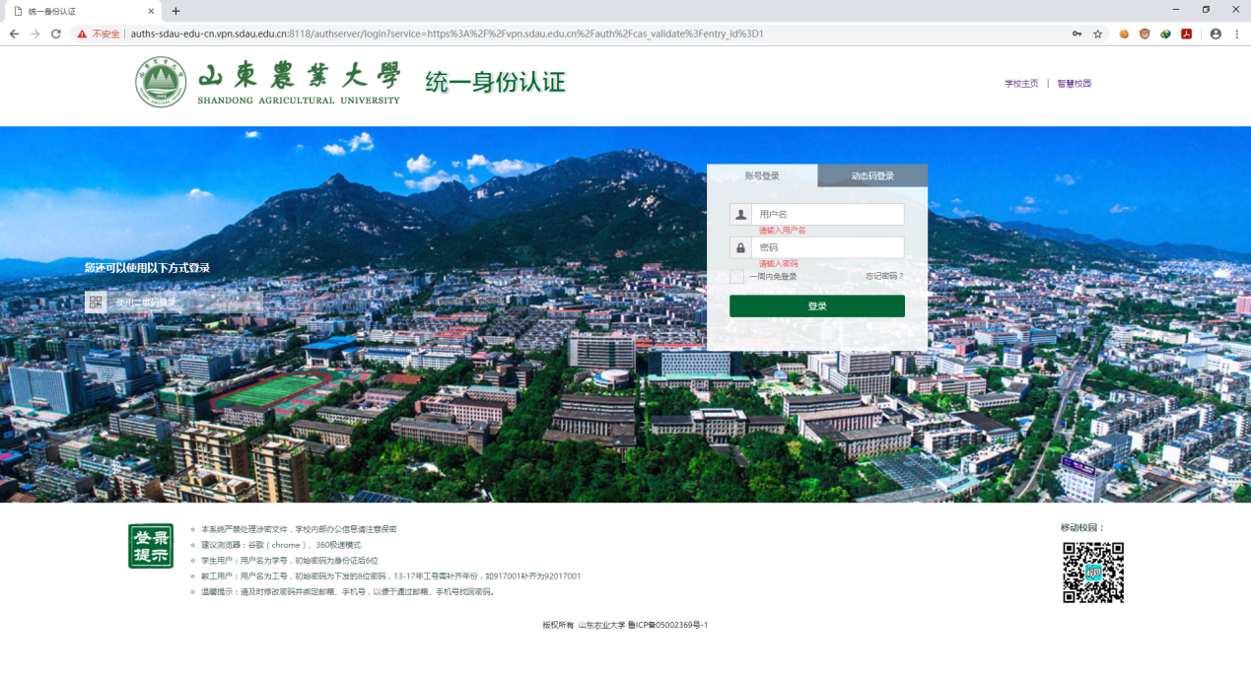The image size is (1251, 676).
Task: Select the 账号登录 tab
Action: tap(762, 176)
